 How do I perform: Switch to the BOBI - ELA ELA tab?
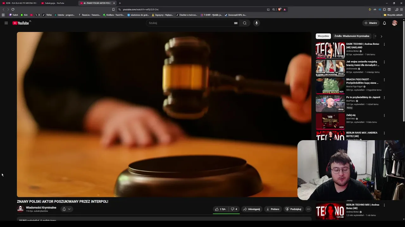[x=19, y=3]
